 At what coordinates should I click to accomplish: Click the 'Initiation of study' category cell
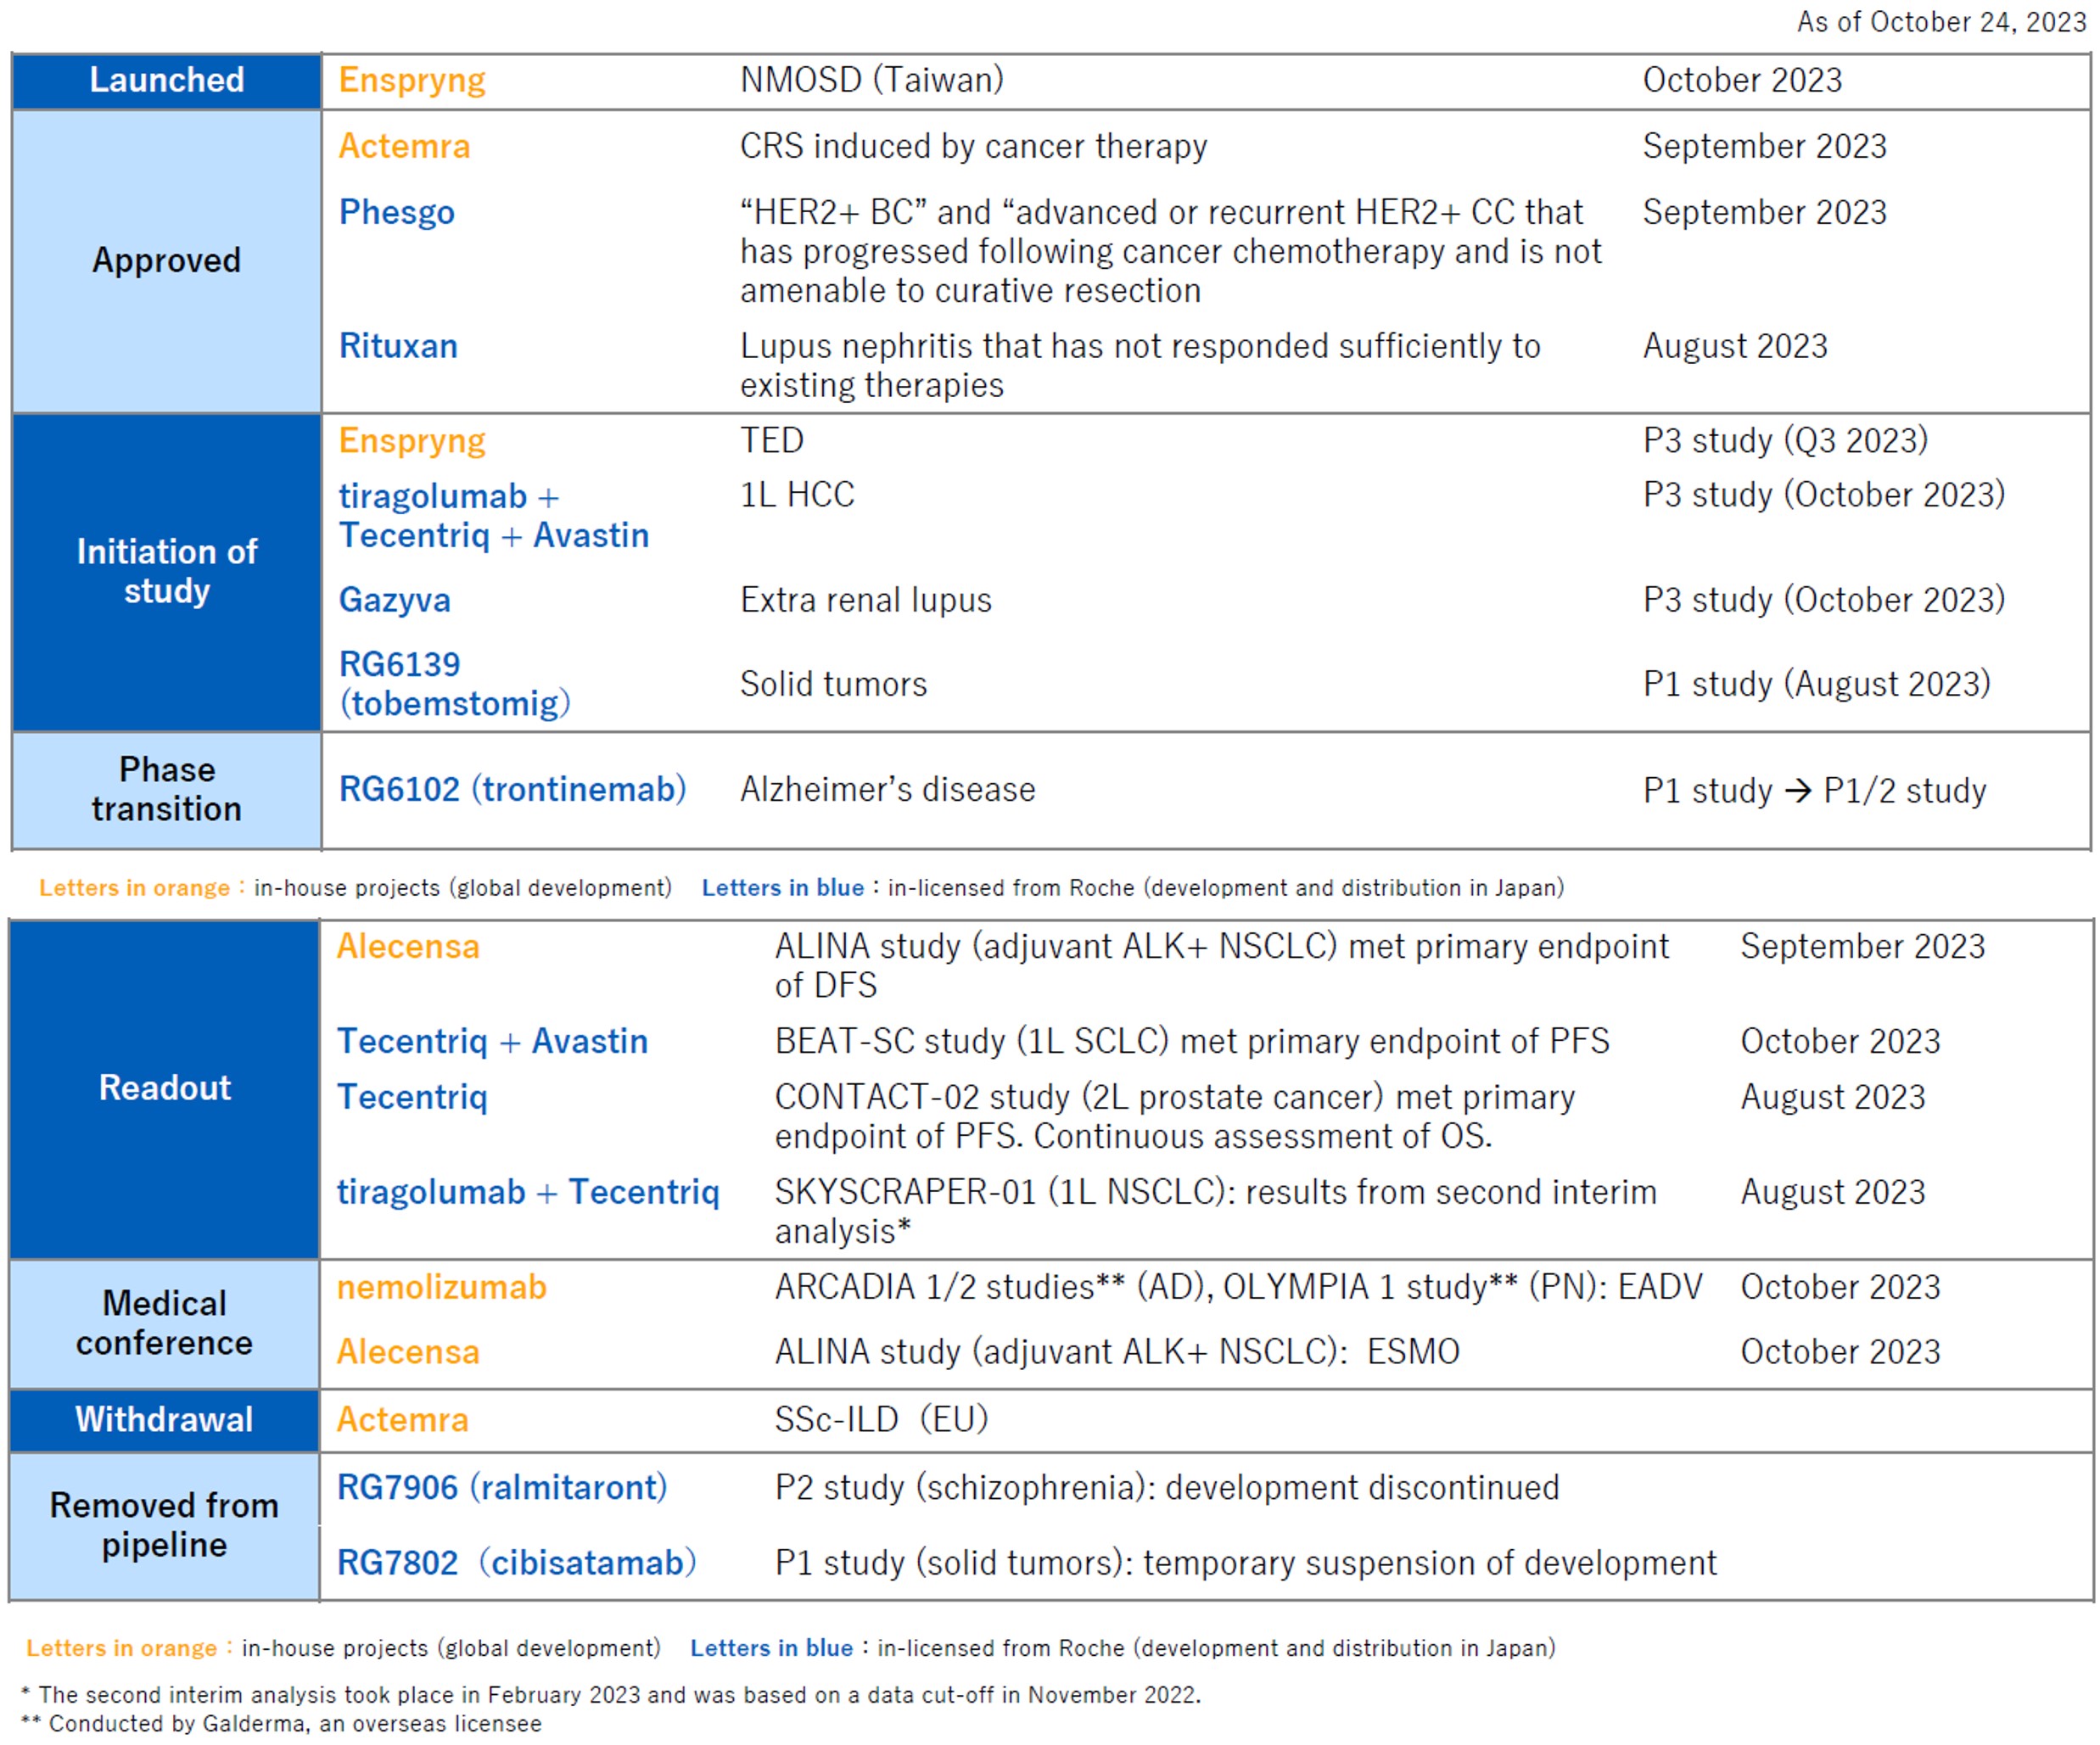(166, 572)
